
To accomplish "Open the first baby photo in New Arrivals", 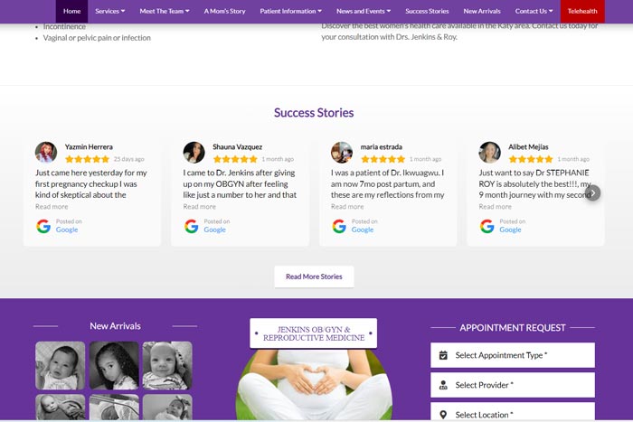I will pyautogui.click(x=61, y=365).
